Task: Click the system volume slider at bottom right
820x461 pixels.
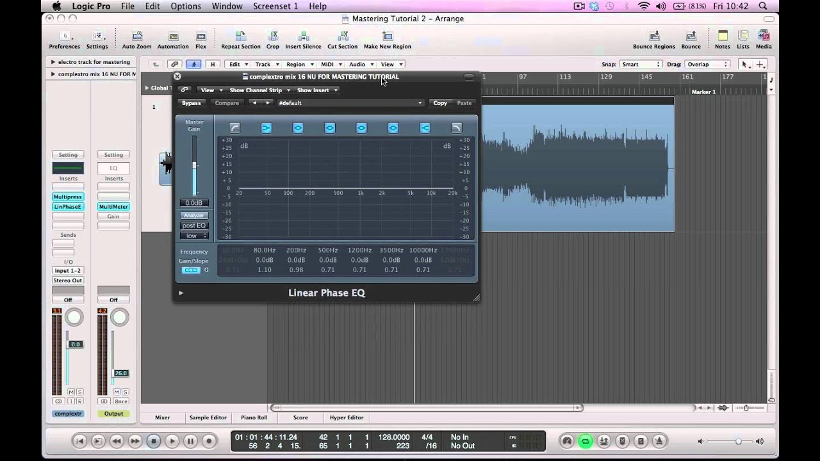Action: pyautogui.click(x=730, y=441)
